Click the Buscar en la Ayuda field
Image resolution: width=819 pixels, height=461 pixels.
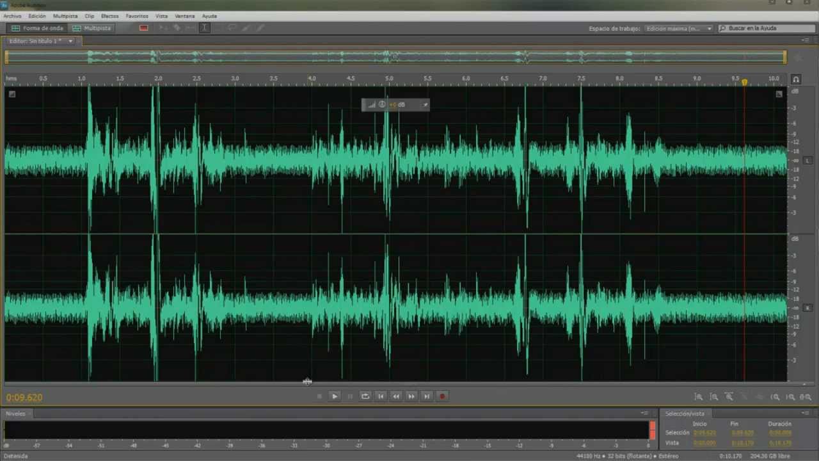pyautogui.click(x=766, y=28)
